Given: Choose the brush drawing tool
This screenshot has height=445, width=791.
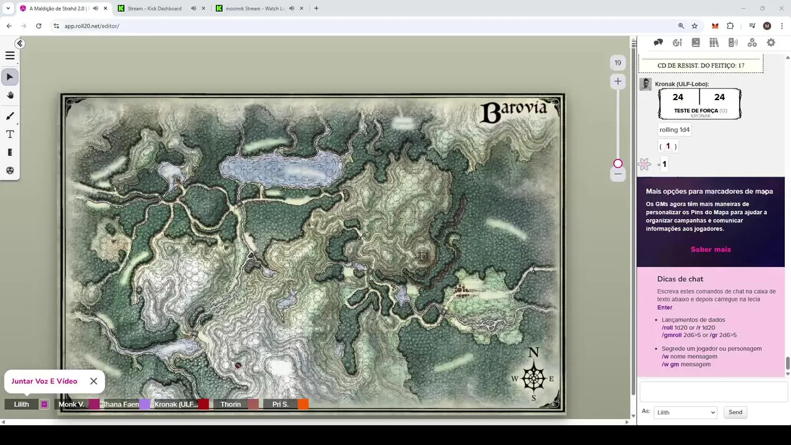Looking at the screenshot, I should pyautogui.click(x=10, y=116).
